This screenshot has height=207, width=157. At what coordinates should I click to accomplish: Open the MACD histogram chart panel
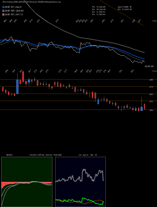click(x=27, y=182)
